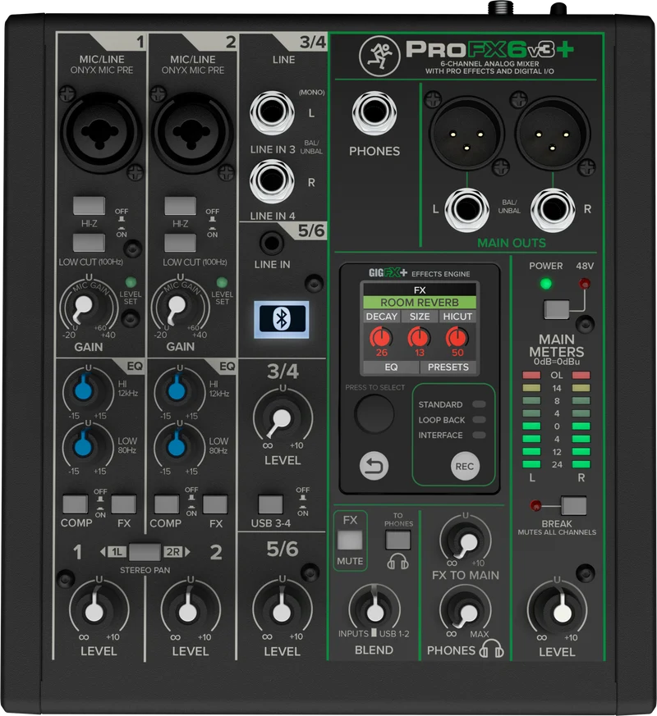657x716 pixels.
Task: Enable HI-Z switch on channel 2
Action: [x=180, y=206]
